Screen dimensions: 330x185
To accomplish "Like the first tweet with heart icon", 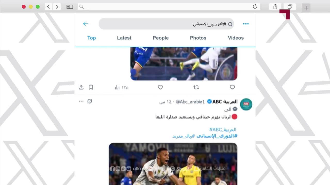I will click(x=160, y=87).
